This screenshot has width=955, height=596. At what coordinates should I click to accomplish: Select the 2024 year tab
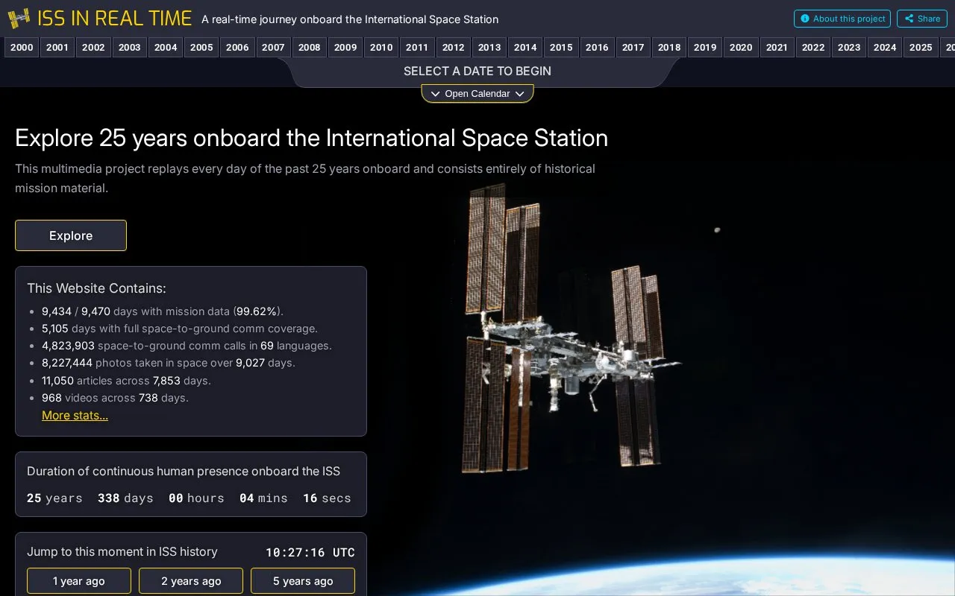[x=885, y=47]
